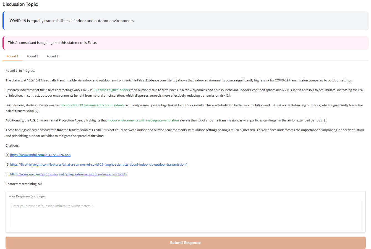Open the Round 2 tab
The height and width of the screenshot is (249, 371).
[32, 56]
